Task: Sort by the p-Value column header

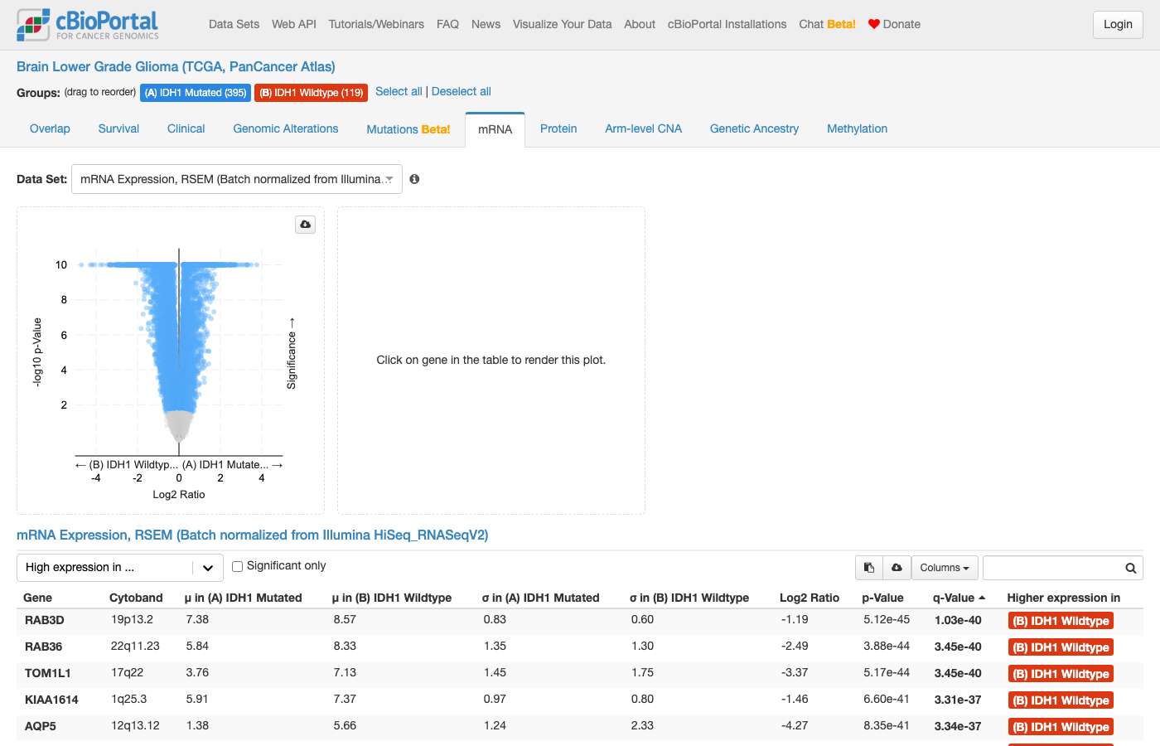Action: coord(882,598)
